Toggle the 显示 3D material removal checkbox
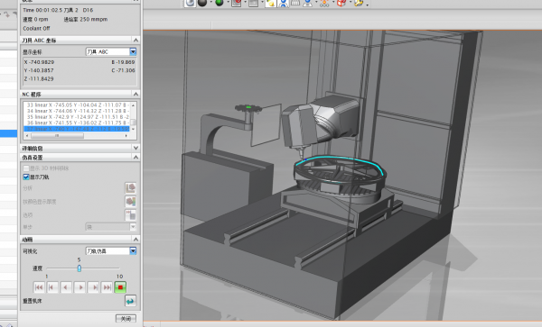Viewport: 542px width, 327px height. [26, 168]
